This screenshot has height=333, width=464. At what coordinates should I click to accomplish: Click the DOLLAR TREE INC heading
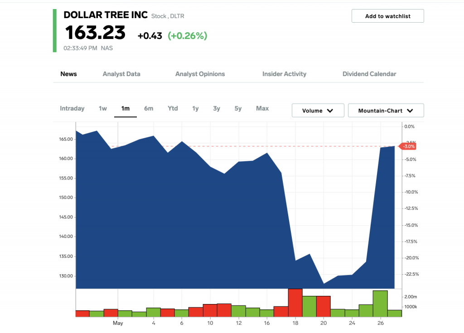point(106,15)
